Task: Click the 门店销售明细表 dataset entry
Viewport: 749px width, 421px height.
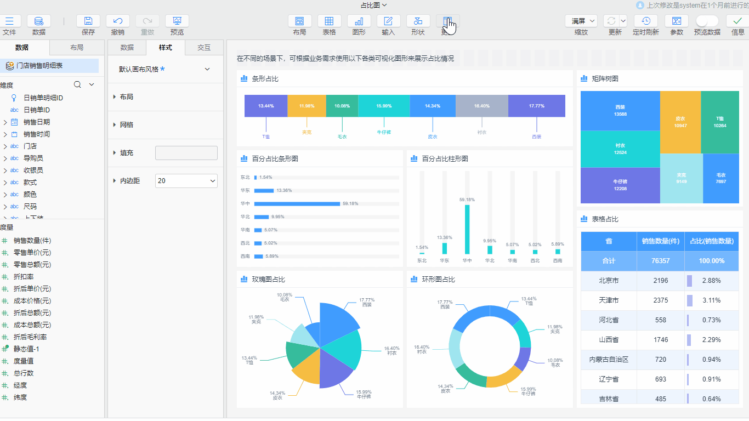Action: [x=39, y=66]
